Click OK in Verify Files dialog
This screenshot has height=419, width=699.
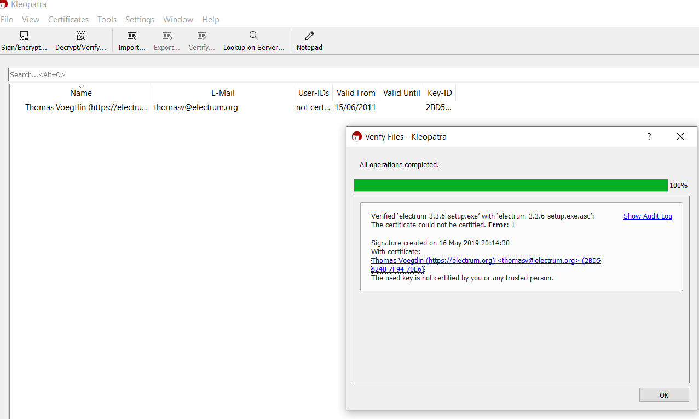[664, 395]
